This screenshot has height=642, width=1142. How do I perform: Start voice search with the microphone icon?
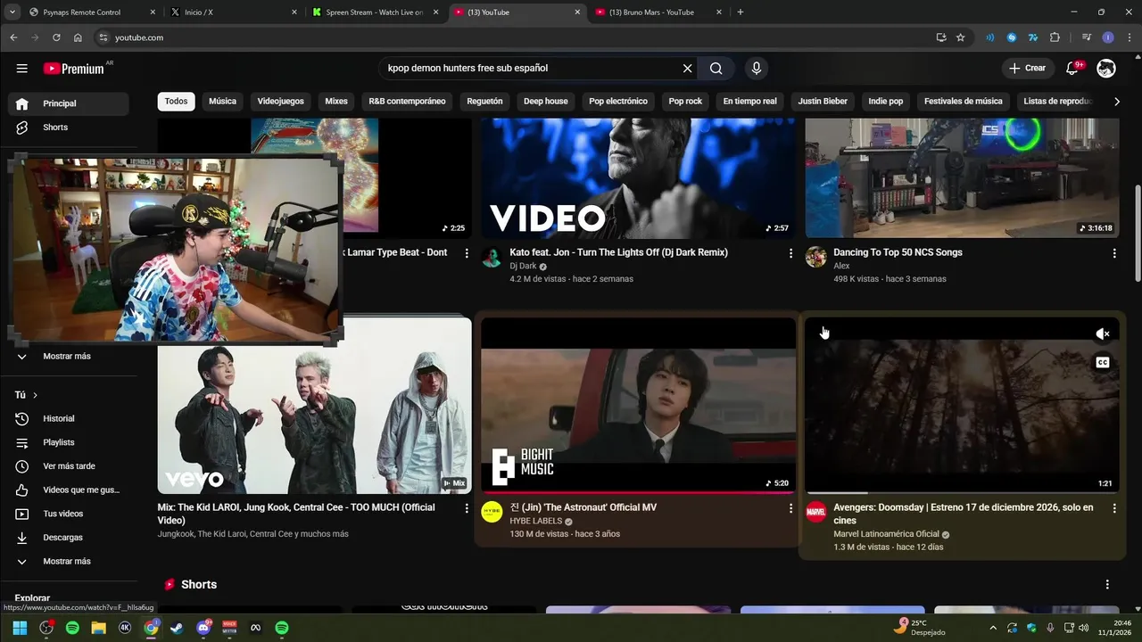757,69
